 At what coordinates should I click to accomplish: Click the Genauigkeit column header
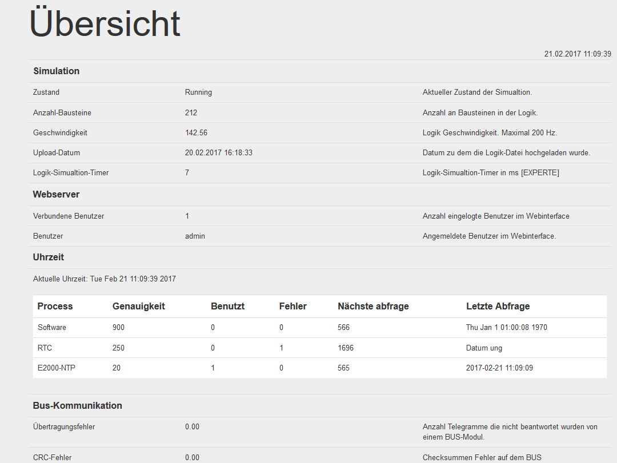139,307
